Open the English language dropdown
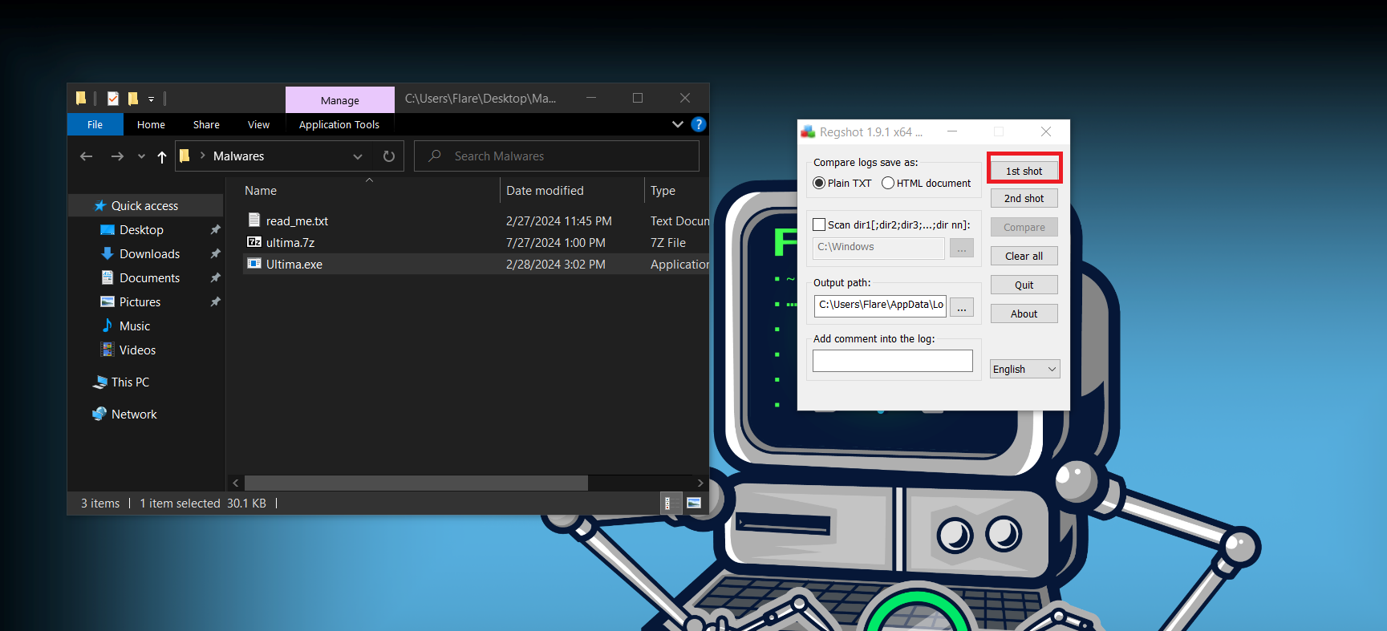The image size is (1387, 631). [1025, 369]
